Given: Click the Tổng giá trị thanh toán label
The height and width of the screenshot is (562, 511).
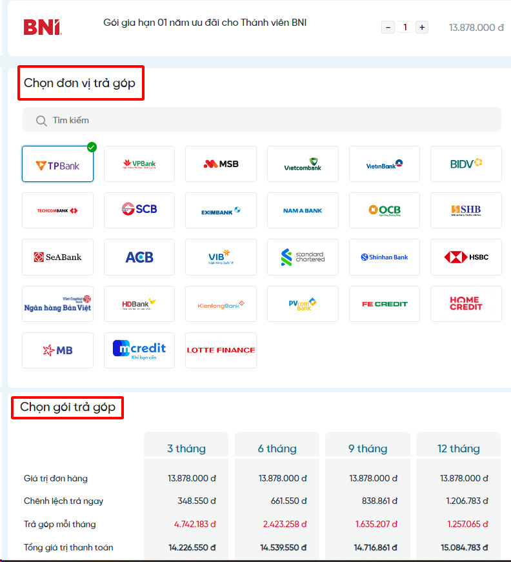Looking at the screenshot, I should tap(68, 547).
